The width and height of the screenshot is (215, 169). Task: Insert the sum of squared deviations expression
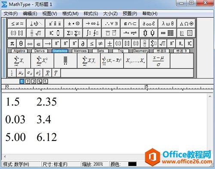(x=112, y=61)
